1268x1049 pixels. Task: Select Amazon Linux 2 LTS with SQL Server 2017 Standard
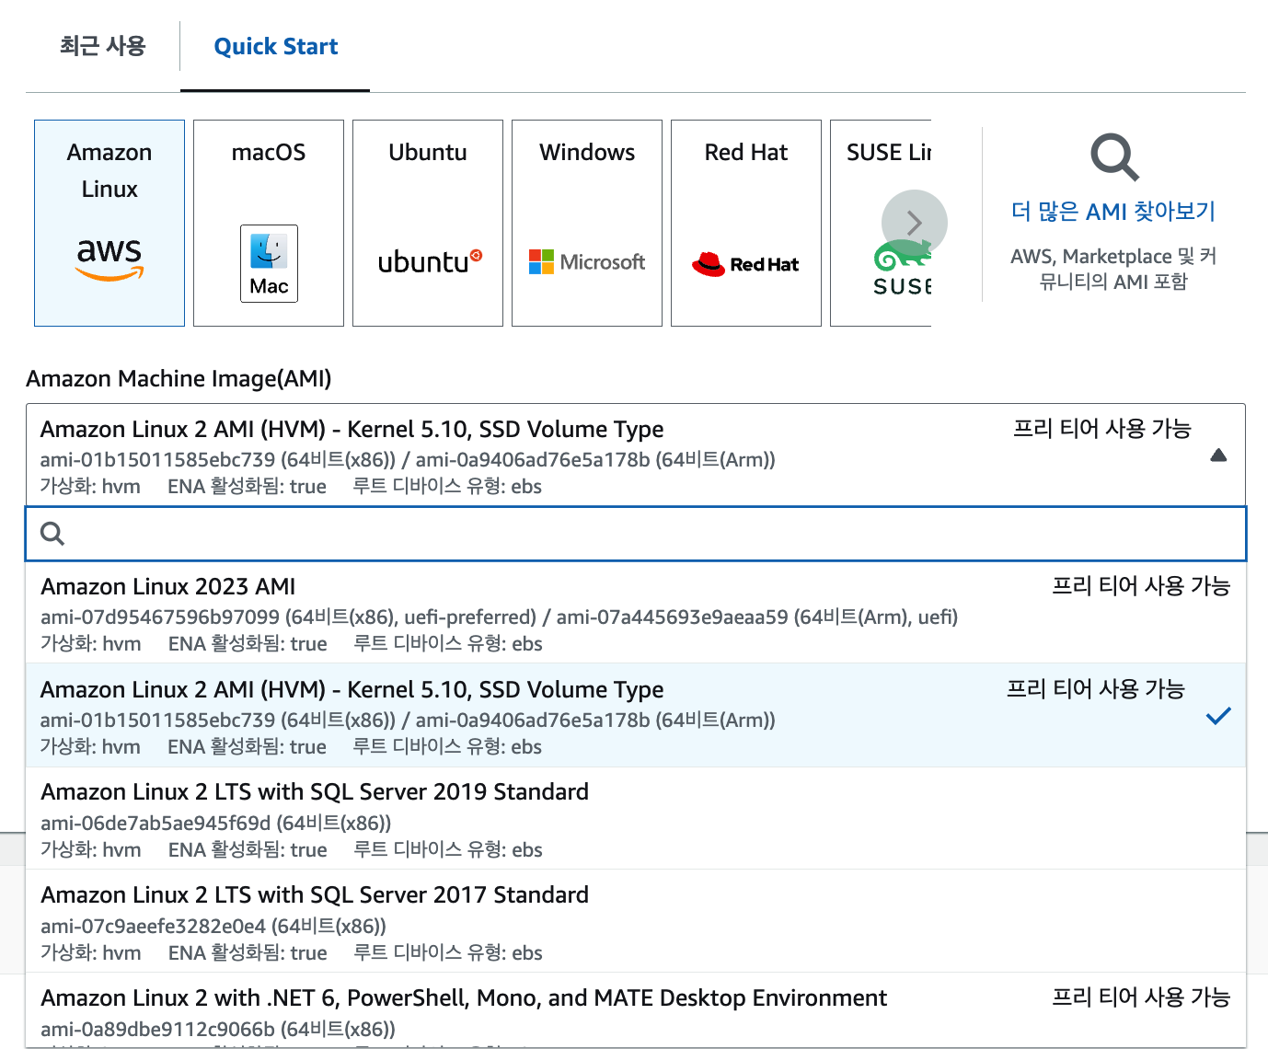(636, 922)
